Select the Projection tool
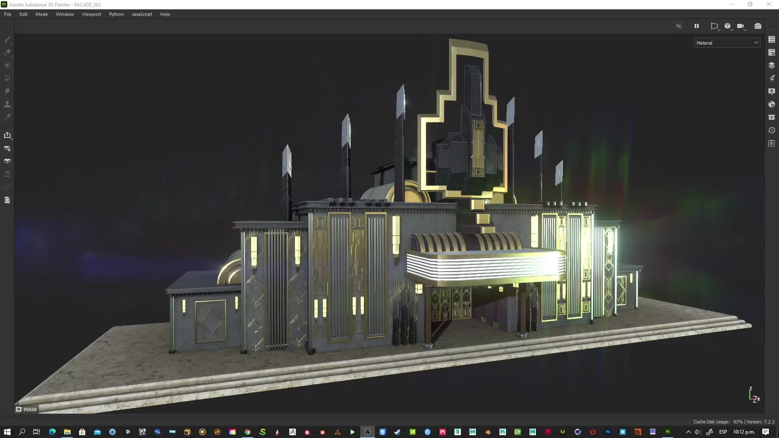The image size is (779, 438). [7, 65]
